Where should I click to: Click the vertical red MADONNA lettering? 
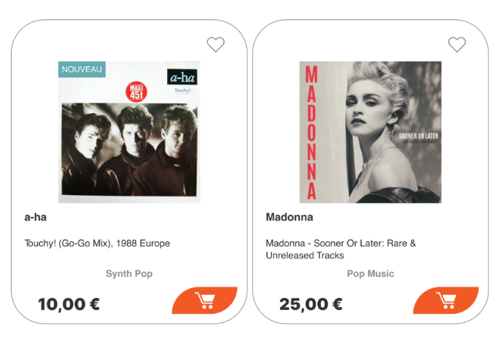311,133
